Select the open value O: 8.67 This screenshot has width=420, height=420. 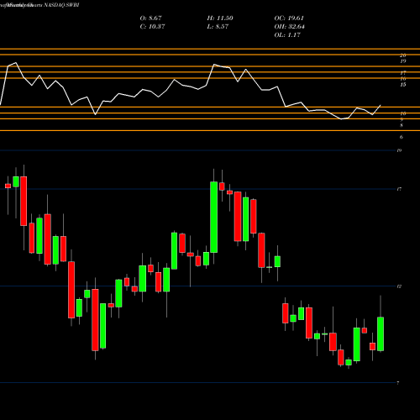click(x=150, y=18)
